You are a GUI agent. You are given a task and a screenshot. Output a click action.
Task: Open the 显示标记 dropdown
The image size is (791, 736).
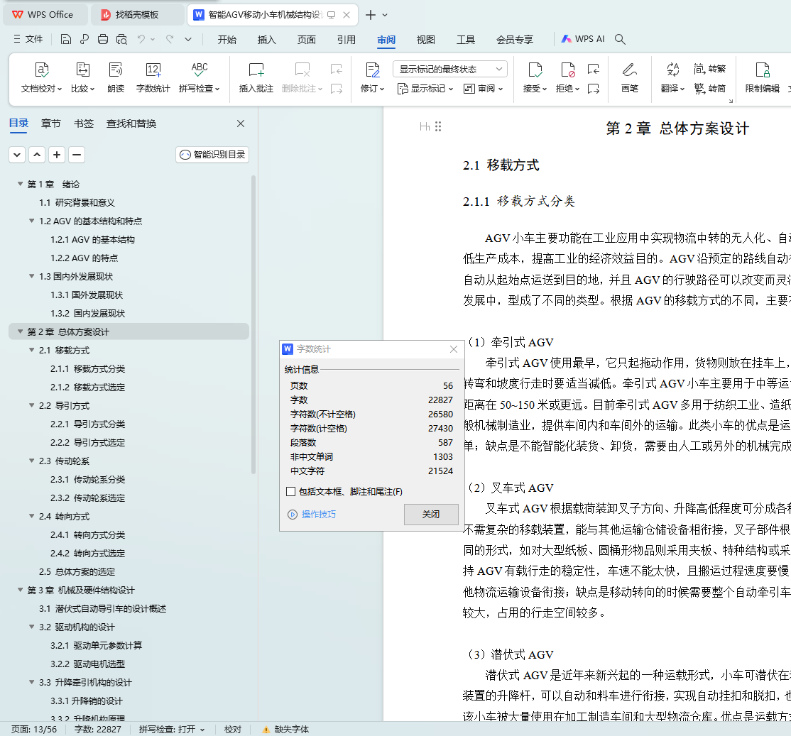(425, 89)
